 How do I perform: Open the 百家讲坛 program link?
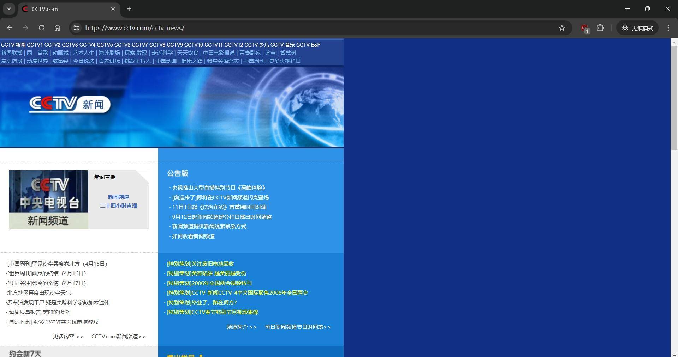click(109, 61)
